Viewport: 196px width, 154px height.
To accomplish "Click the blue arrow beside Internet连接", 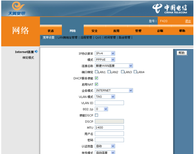I will pos(36,52).
